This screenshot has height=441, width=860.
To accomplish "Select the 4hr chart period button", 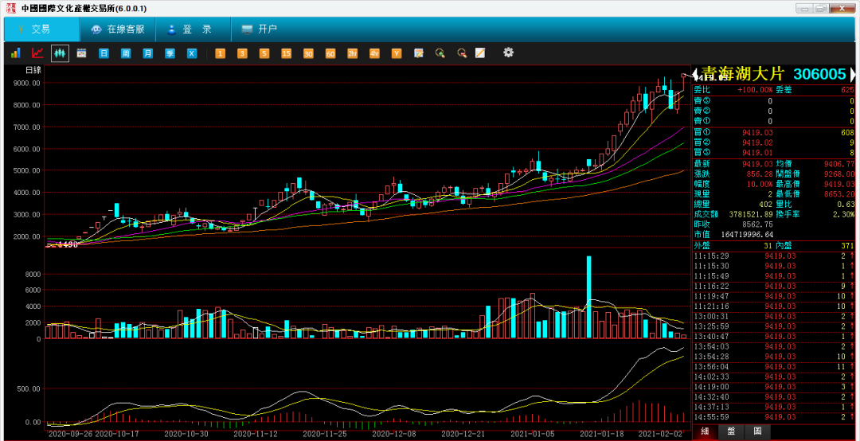I will (x=374, y=53).
